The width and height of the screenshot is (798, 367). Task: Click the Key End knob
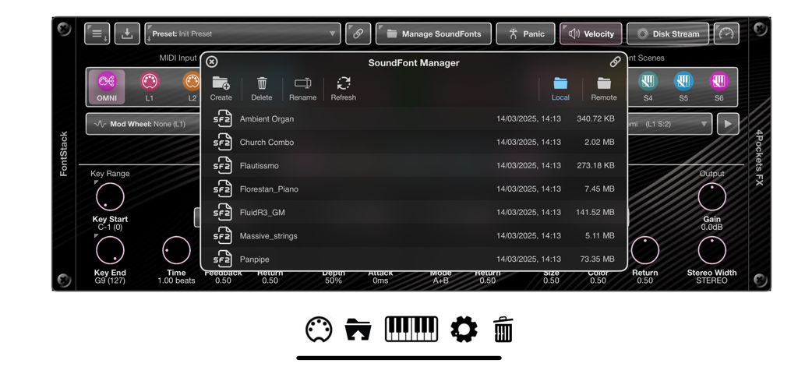point(110,250)
